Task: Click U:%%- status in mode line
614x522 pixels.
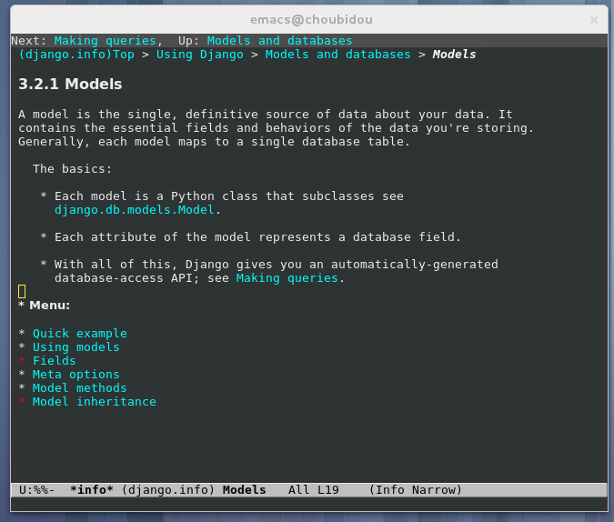Action: [x=36, y=490]
